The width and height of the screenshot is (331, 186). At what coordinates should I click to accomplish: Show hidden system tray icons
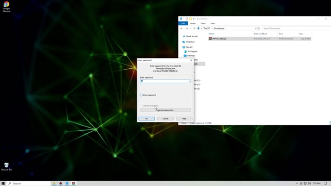pyautogui.click(x=297, y=183)
